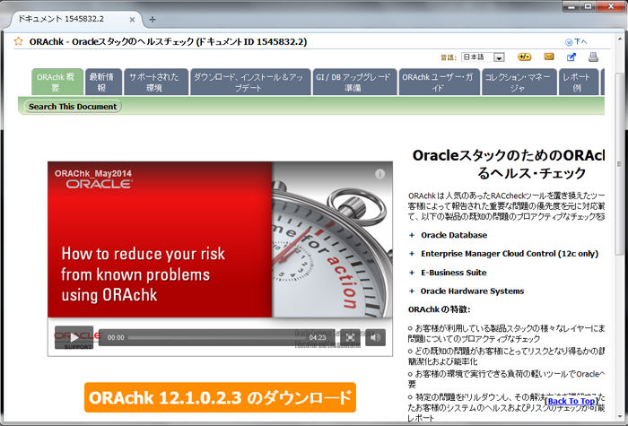This screenshot has width=628, height=426.
Task: Click the document title ORAchk ドキュメントID 1545832.2
Action: pos(168,41)
